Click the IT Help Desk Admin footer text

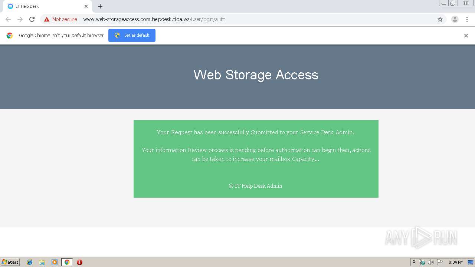click(x=256, y=186)
